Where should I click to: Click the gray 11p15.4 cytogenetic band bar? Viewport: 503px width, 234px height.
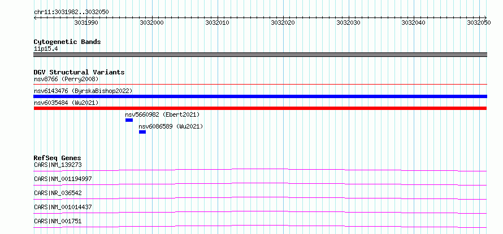(260, 55)
